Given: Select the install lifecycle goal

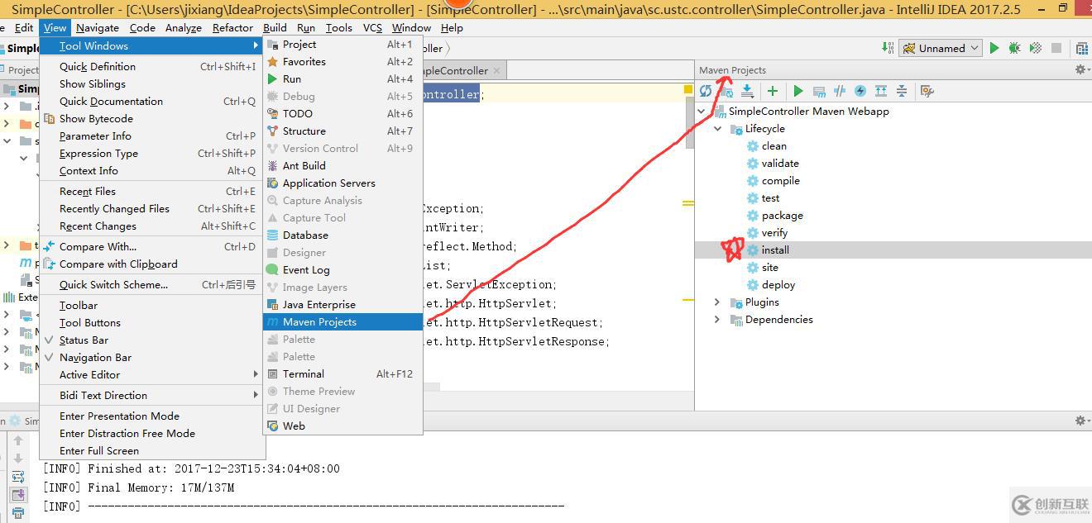Looking at the screenshot, I should point(775,250).
